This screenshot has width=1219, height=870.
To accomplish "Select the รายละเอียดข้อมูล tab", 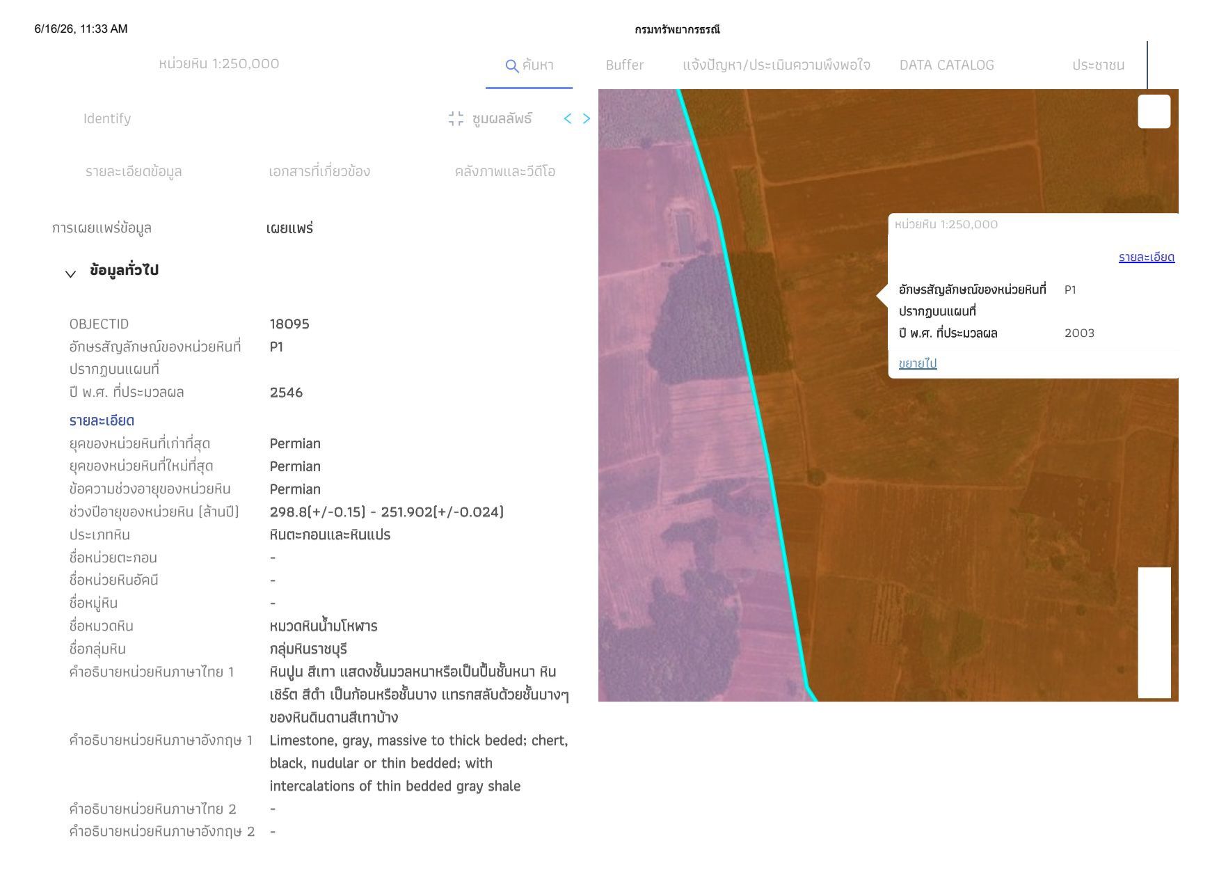I will coord(134,171).
